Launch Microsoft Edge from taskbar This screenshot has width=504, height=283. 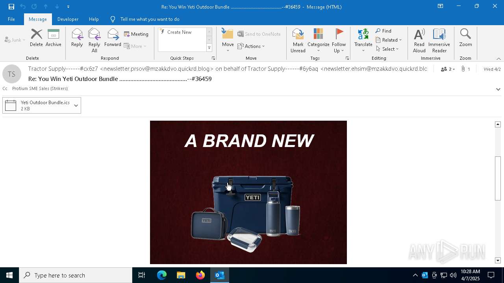tap(162, 275)
